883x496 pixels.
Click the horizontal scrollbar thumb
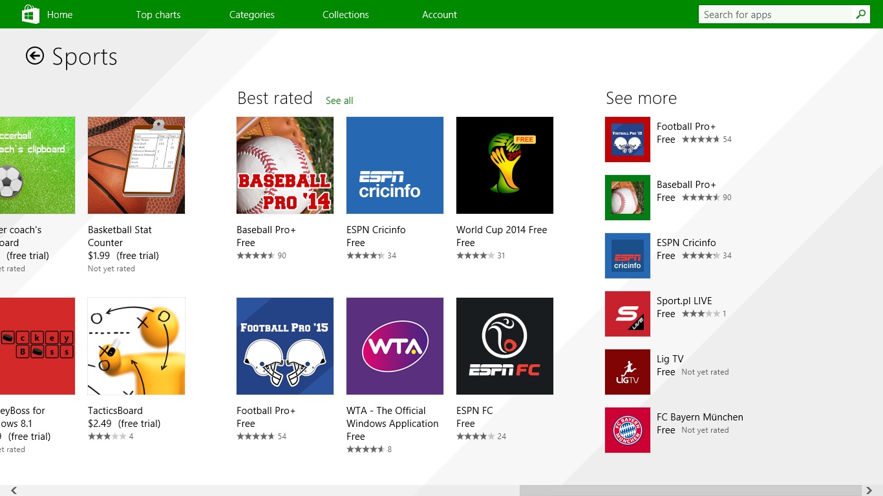[690, 491]
